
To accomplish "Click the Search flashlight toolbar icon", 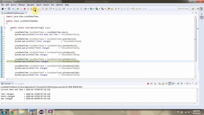I will point(116,9).
